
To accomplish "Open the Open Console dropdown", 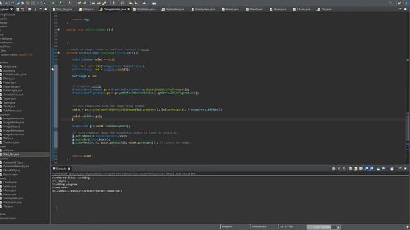I will (392, 169).
